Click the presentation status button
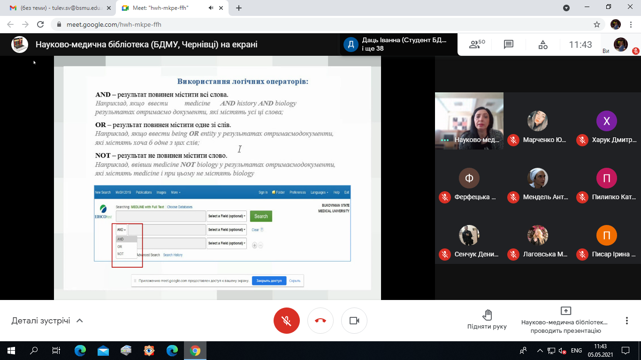641x360 pixels. (x=565, y=320)
